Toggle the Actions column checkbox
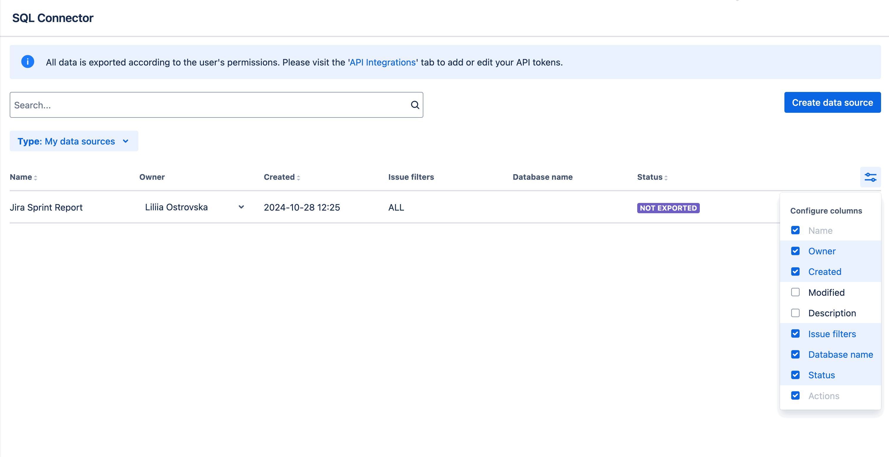 click(x=796, y=396)
